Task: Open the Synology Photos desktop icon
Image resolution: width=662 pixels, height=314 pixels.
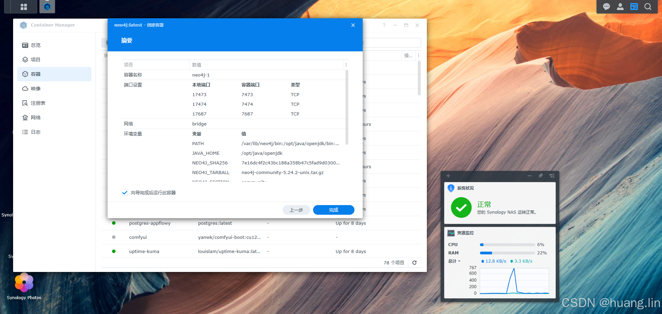Action: (x=24, y=286)
